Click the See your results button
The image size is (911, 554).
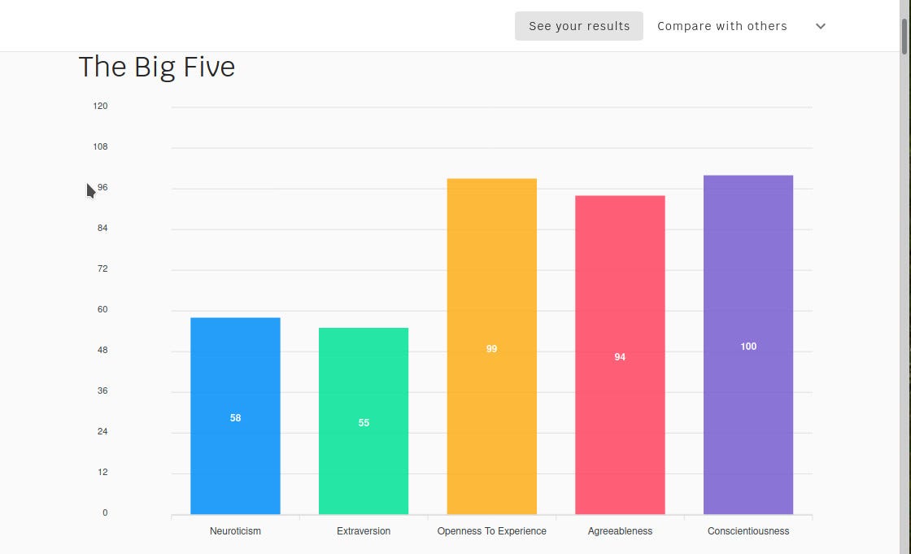click(x=578, y=26)
